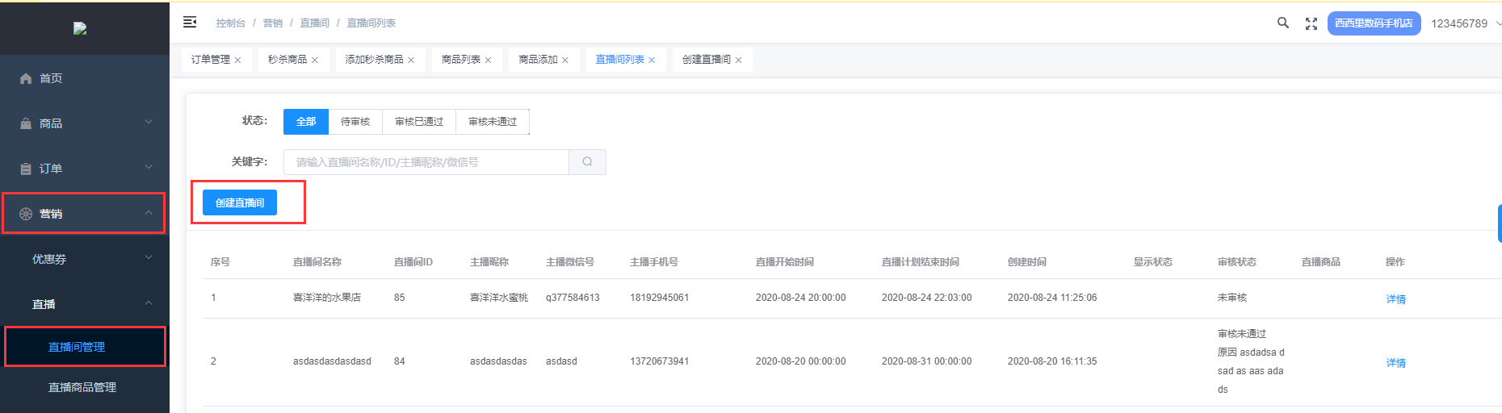Image resolution: width=1502 pixels, height=413 pixels.
Task: Click 直播间名称 column header
Action: (x=317, y=262)
